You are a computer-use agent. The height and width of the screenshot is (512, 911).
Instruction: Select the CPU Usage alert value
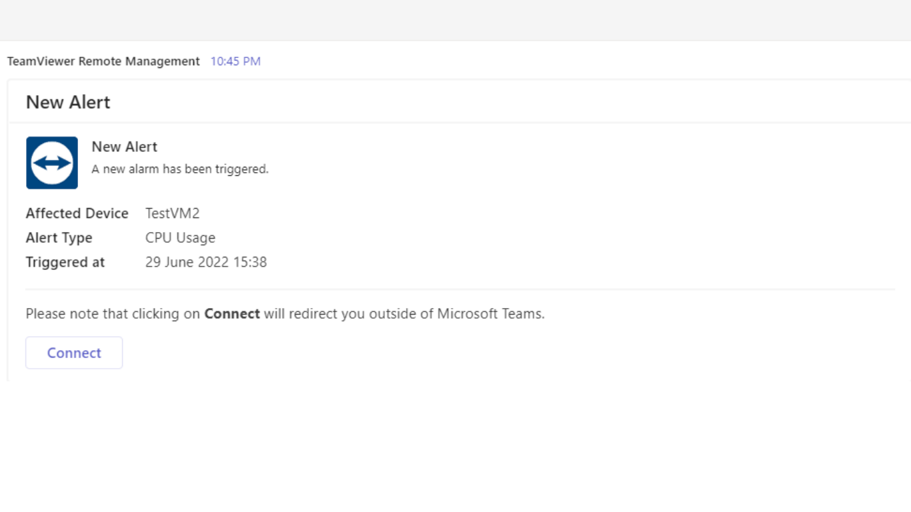(x=180, y=238)
